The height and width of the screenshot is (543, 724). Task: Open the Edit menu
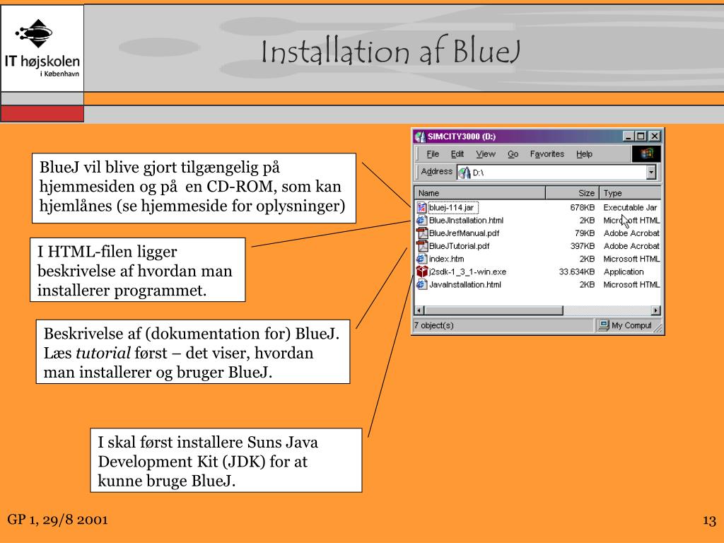coord(457,154)
